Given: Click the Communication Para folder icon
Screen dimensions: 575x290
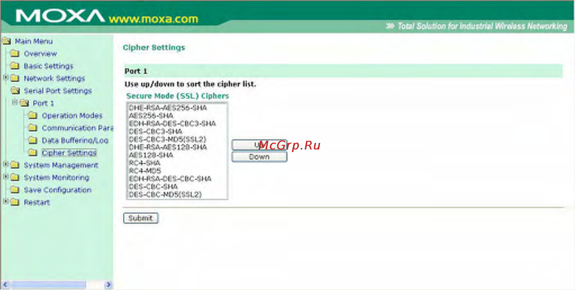Looking at the screenshot, I should (33, 128).
